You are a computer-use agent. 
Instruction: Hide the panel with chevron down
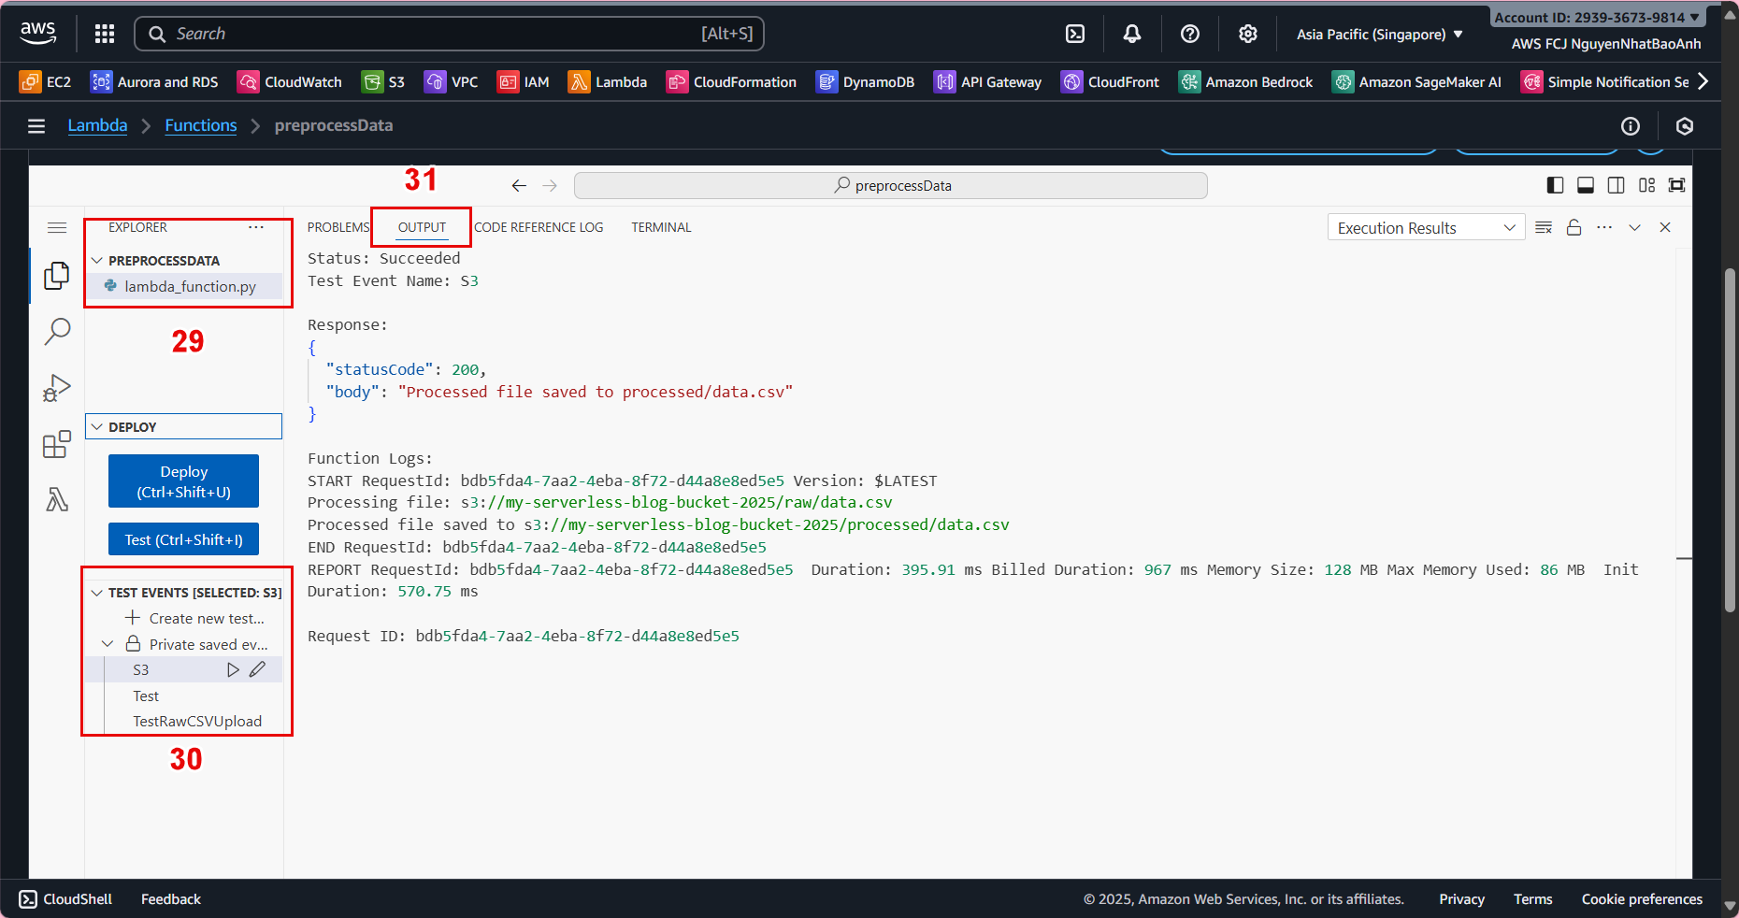point(1634,227)
